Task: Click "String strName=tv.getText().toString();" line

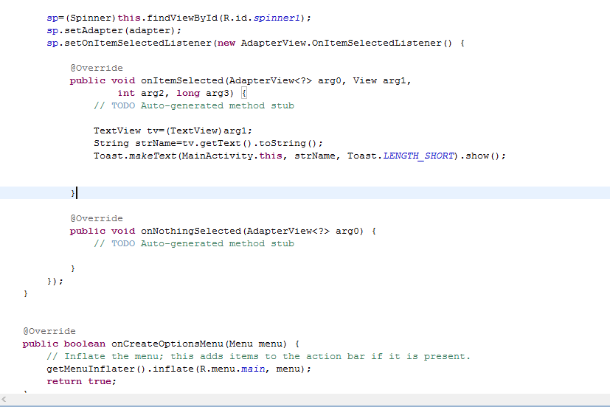Action: coord(208,143)
